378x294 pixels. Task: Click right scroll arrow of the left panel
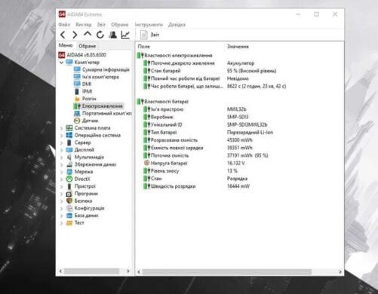click(x=128, y=271)
